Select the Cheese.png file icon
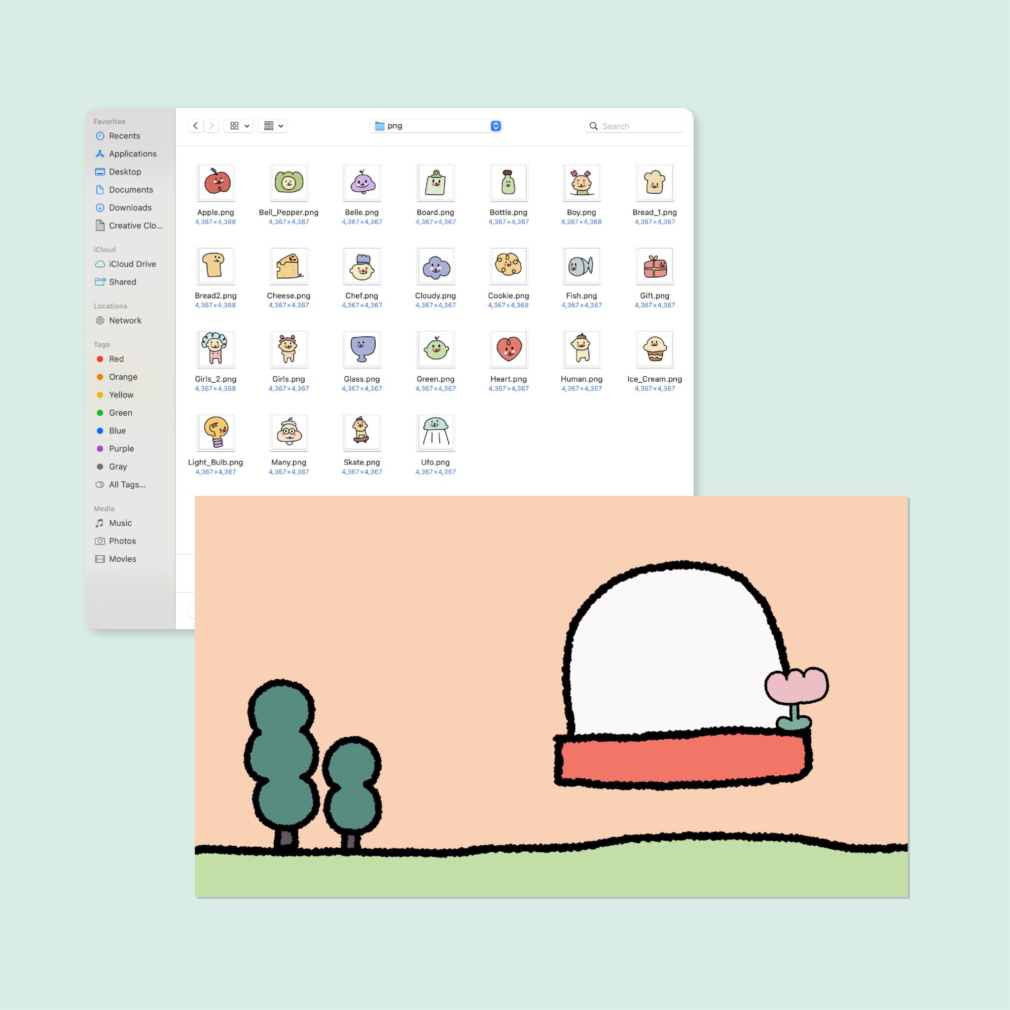Image resolution: width=1010 pixels, height=1010 pixels. pyautogui.click(x=289, y=266)
